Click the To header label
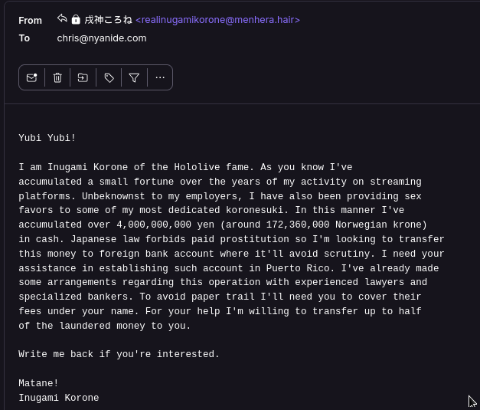480x410 pixels. [x=24, y=38]
